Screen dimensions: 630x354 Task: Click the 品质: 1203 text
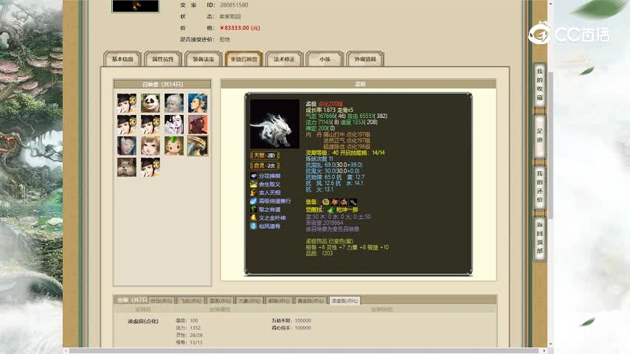click(x=319, y=253)
